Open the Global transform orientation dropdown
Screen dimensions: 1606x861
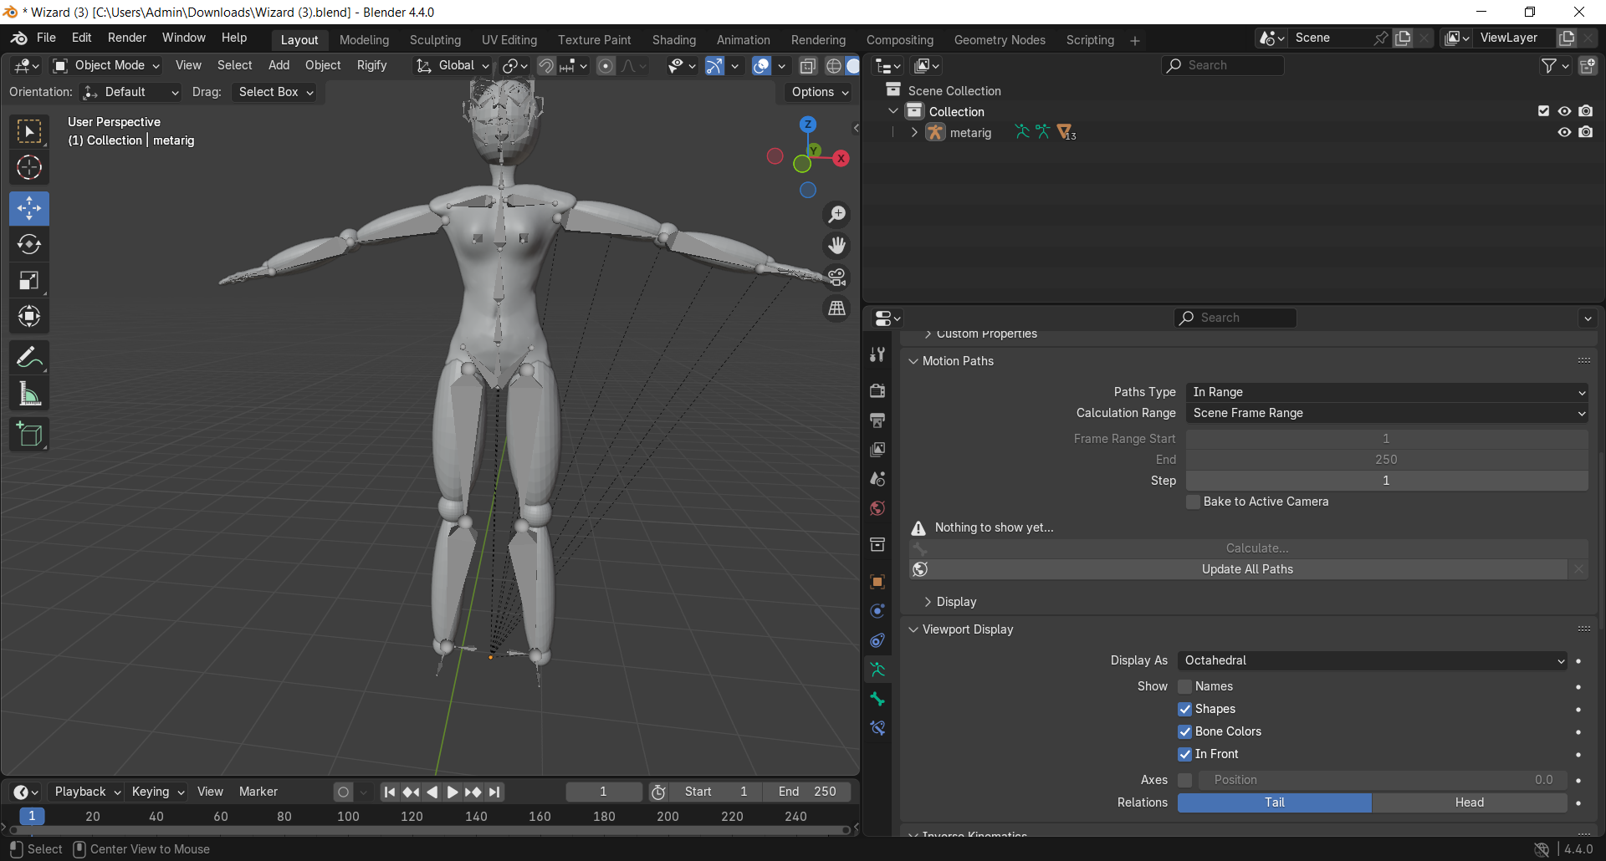click(x=453, y=65)
